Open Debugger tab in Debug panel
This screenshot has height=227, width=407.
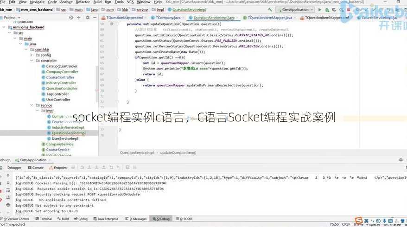pyautogui.click(x=14, y=168)
